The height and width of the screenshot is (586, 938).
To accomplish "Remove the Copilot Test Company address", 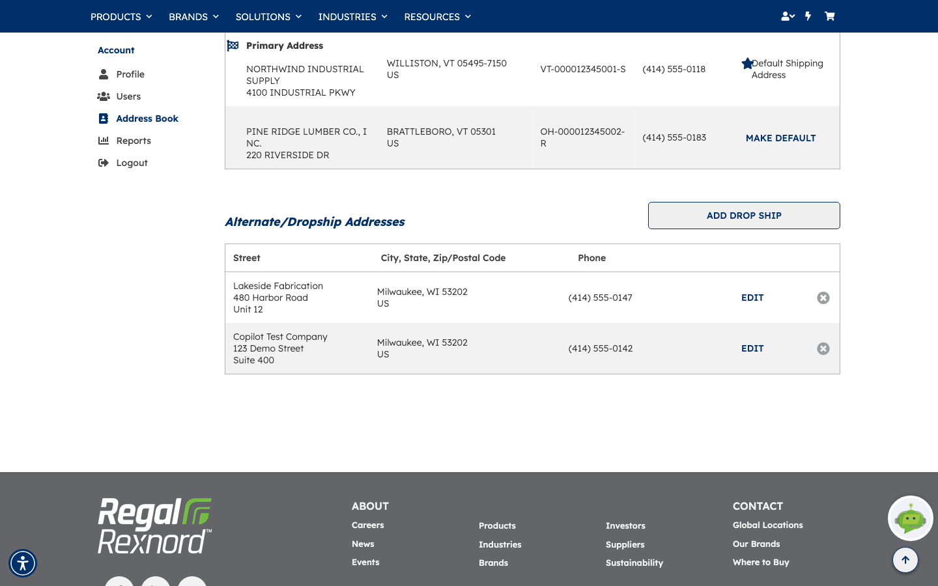I will (x=823, y=348).
